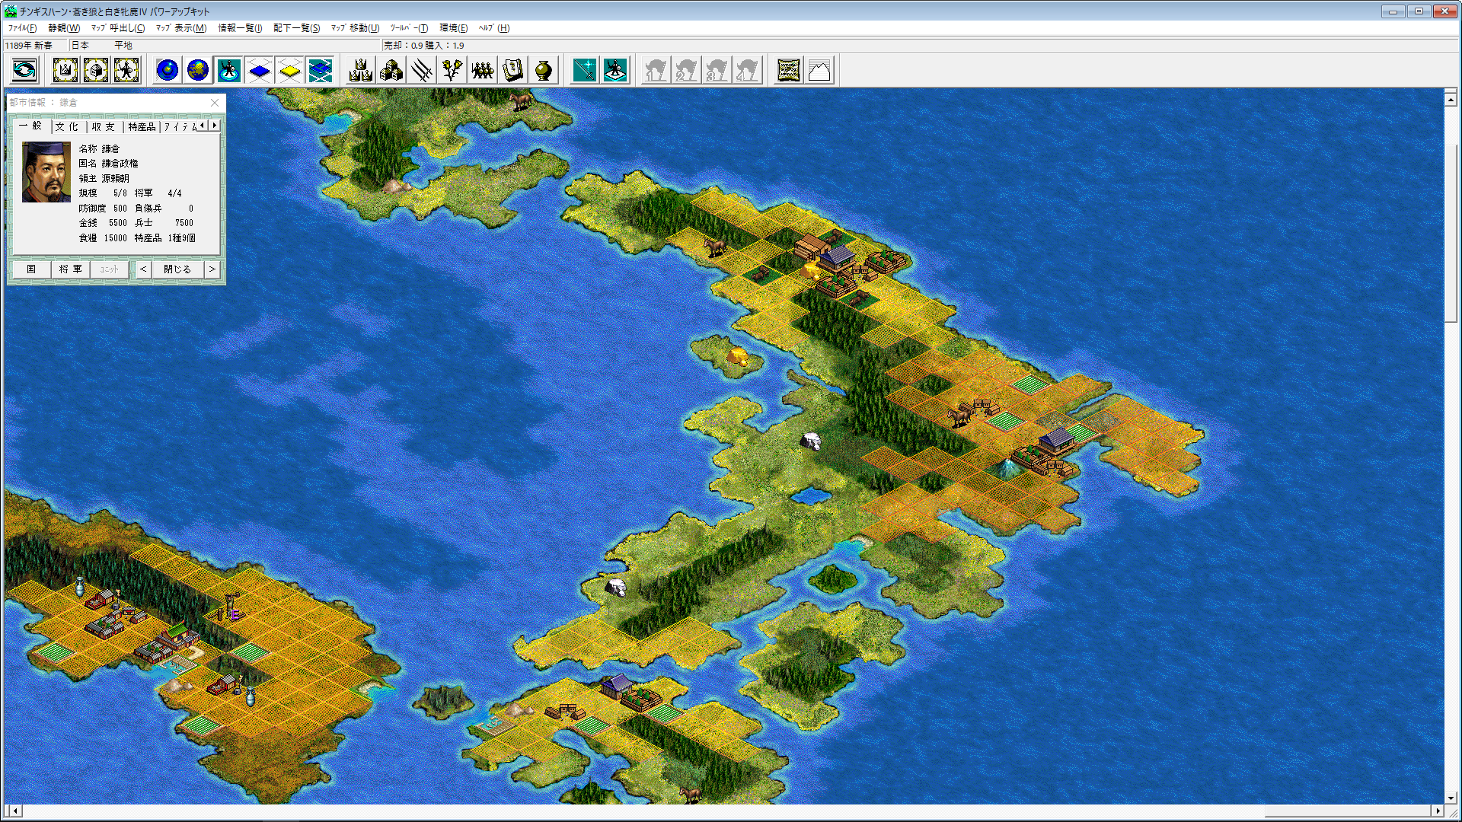The image size is (1462, 822).
Task: Click the 将軍 button
Action: tap(71, 269)
